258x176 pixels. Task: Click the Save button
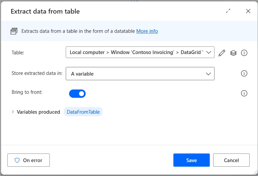tap(191, 160)
